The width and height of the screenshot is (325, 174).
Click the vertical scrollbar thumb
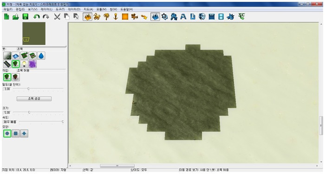coord(321,125)
